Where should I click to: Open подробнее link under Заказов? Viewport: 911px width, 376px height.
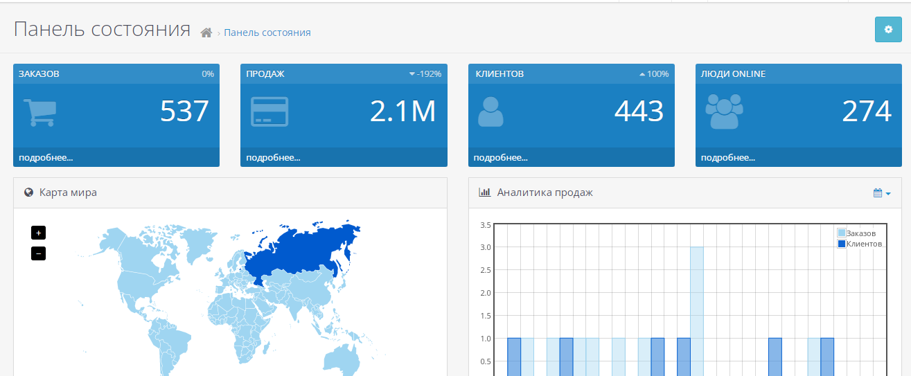46,157
